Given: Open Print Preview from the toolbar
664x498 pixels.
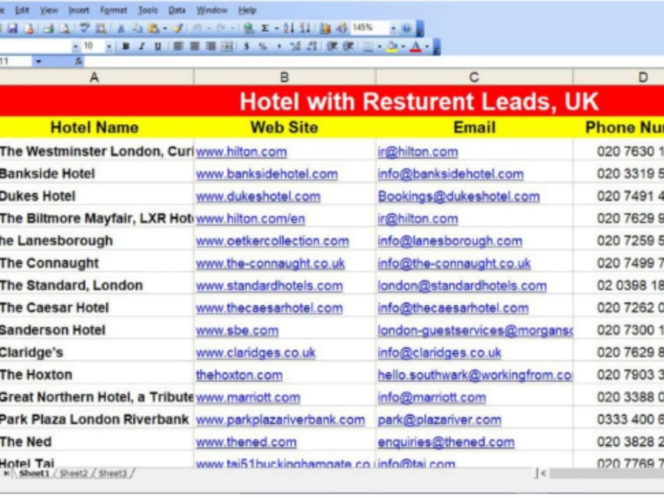Looking at the screenshot, I should pos(65,29).
